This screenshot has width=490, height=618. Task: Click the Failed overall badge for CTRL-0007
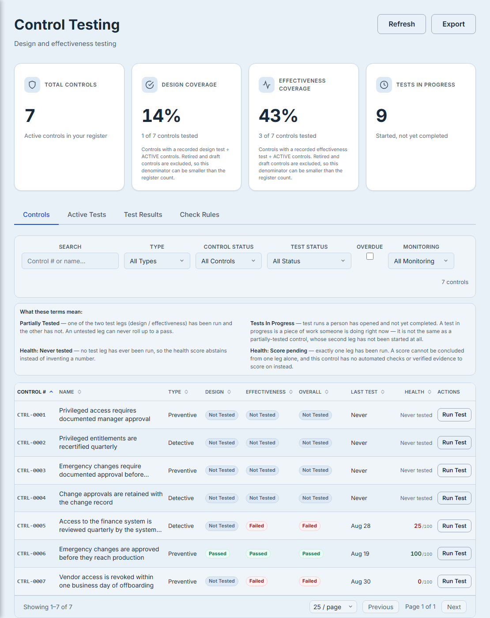point(309,581)
